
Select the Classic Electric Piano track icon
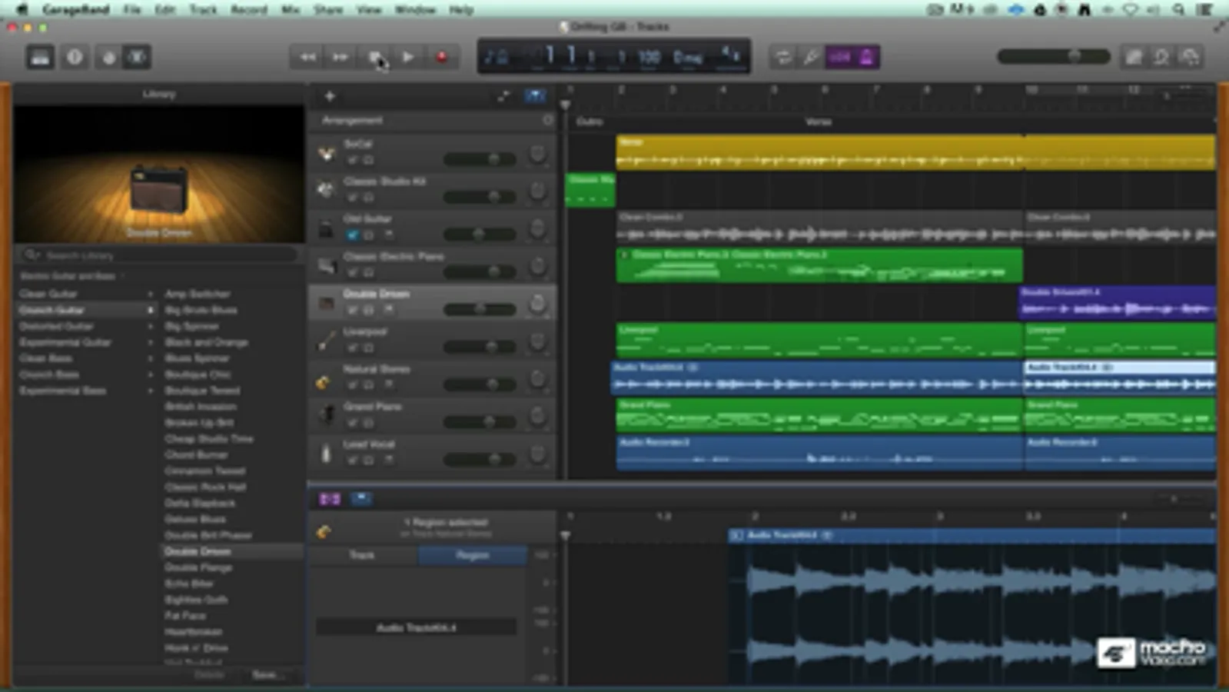pyautogui.click(x=327, y=265)
